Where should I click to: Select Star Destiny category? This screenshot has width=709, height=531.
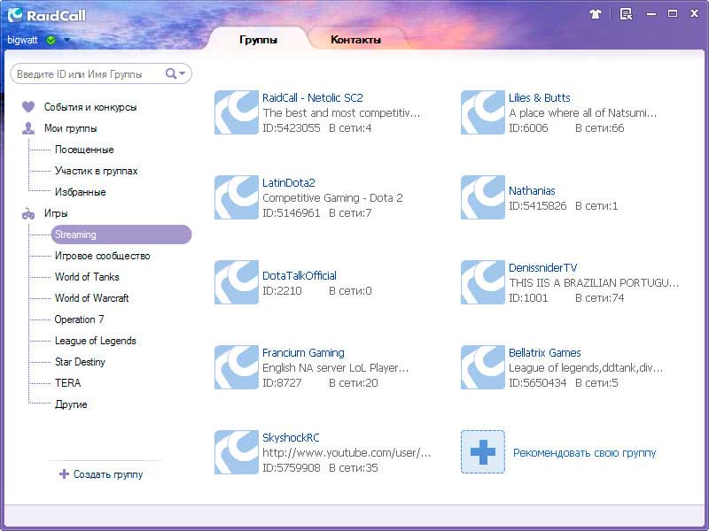pos(80,362)
